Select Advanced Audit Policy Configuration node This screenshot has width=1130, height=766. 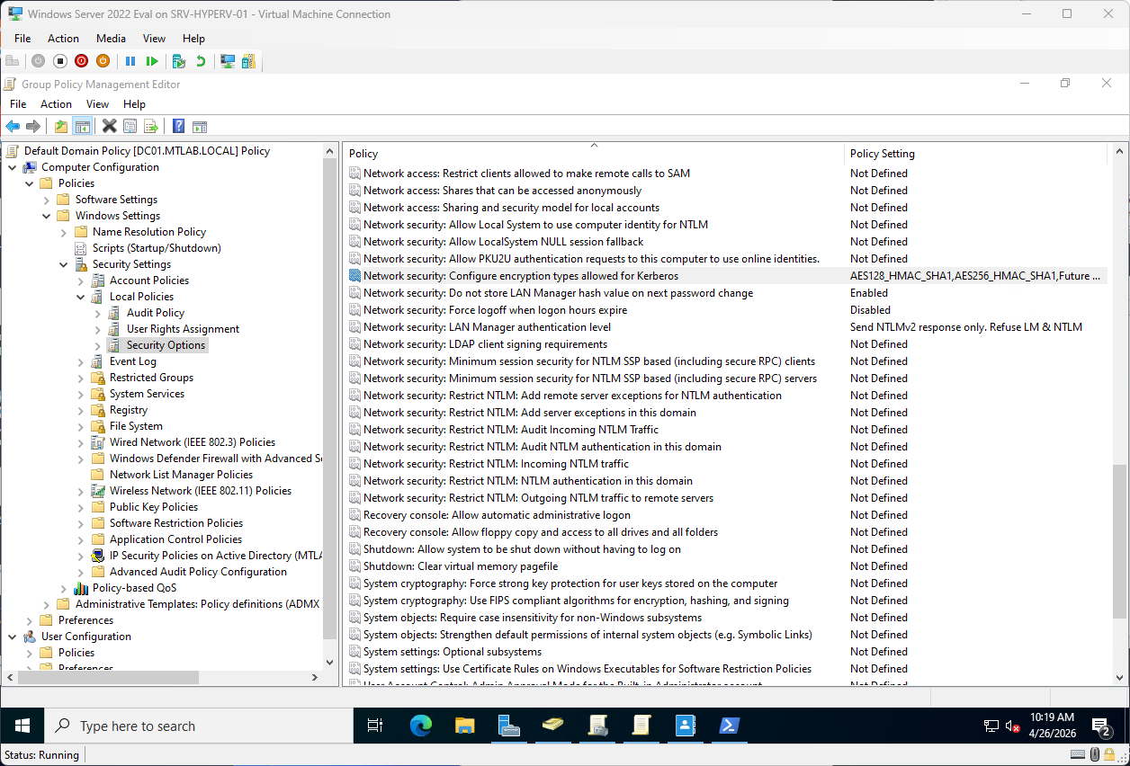(198, 572)
